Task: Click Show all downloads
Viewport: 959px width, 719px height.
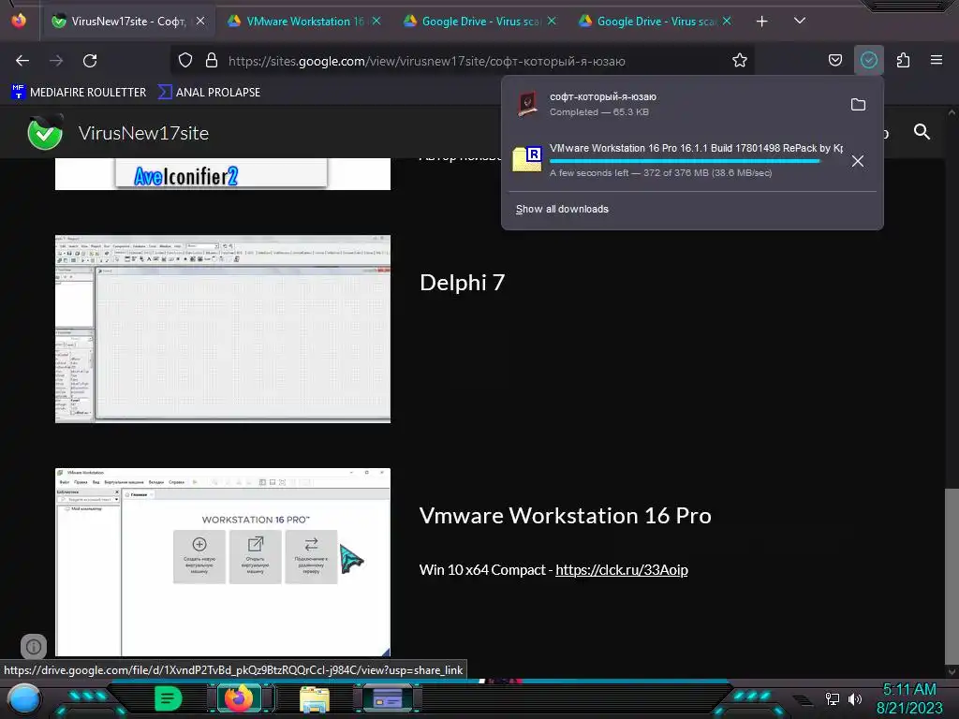Action: pos(562,209)
